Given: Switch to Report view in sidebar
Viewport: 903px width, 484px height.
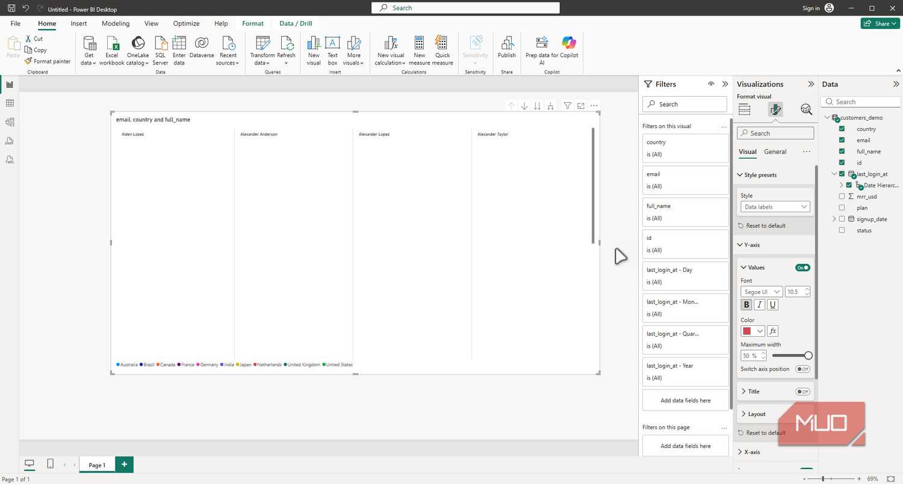Looking at the screenshot, I should [x=10, y=84].
